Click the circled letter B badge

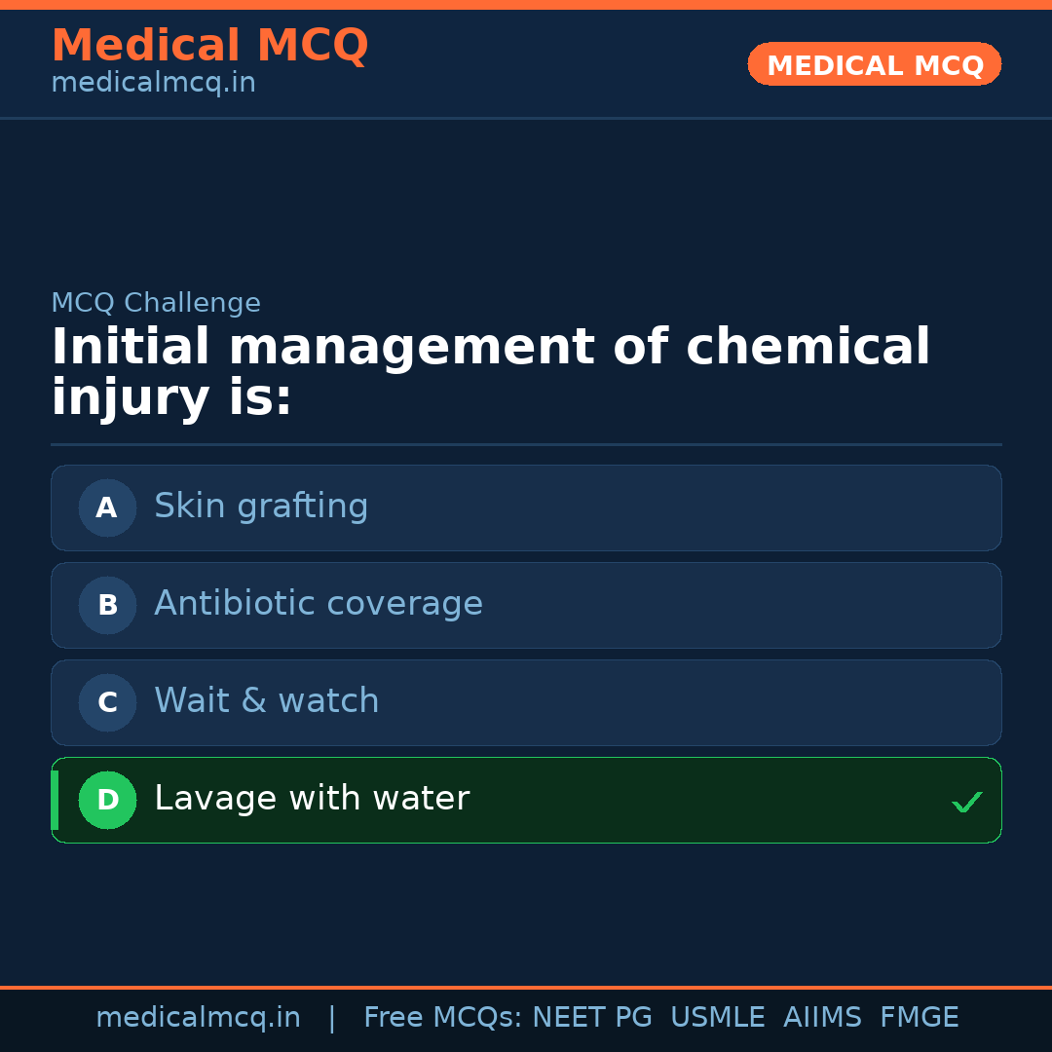(107, 605)
